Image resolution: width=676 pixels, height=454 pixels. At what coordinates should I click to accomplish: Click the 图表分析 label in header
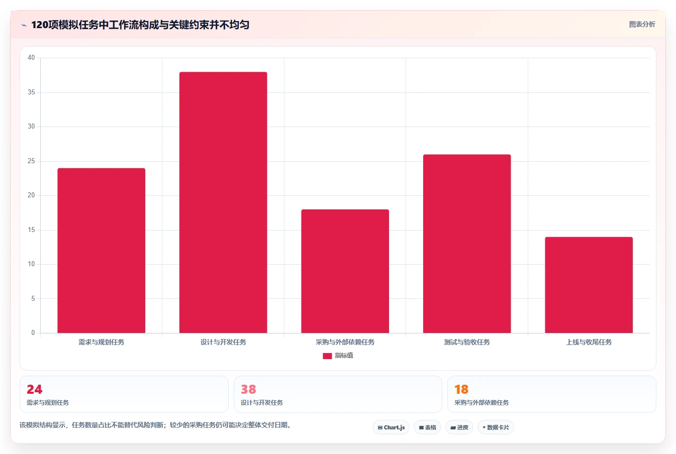[x=642, y=24]
